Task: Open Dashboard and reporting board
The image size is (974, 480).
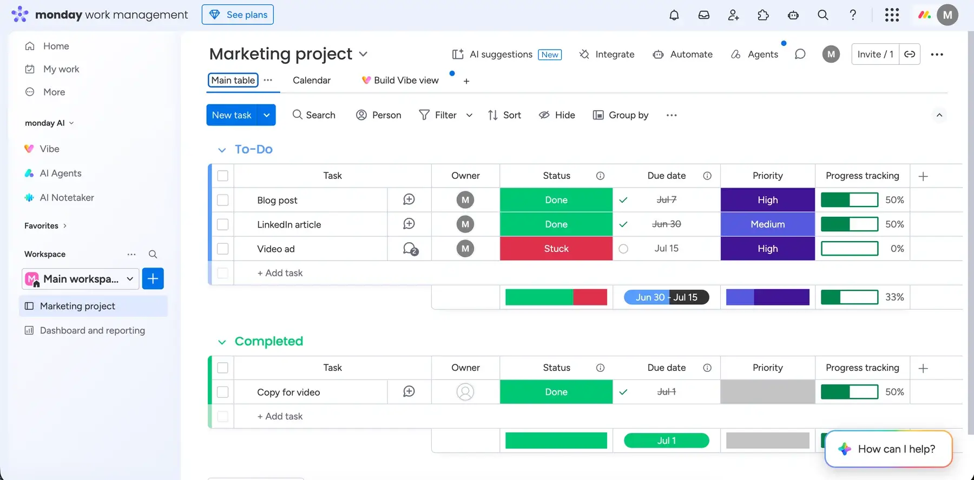Action: (94, 330)
